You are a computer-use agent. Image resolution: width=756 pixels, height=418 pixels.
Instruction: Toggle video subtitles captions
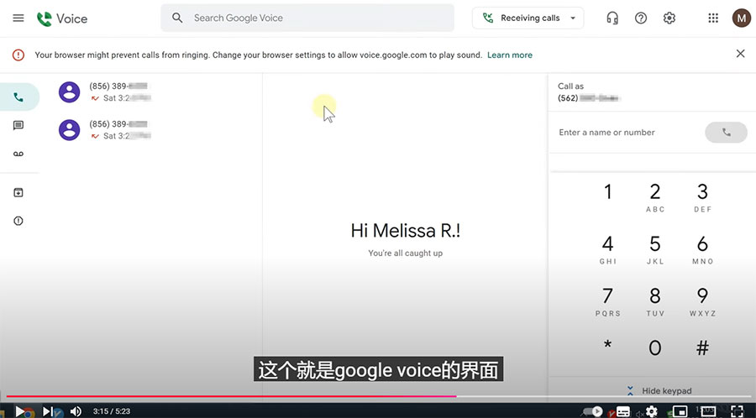coord(623,412)
